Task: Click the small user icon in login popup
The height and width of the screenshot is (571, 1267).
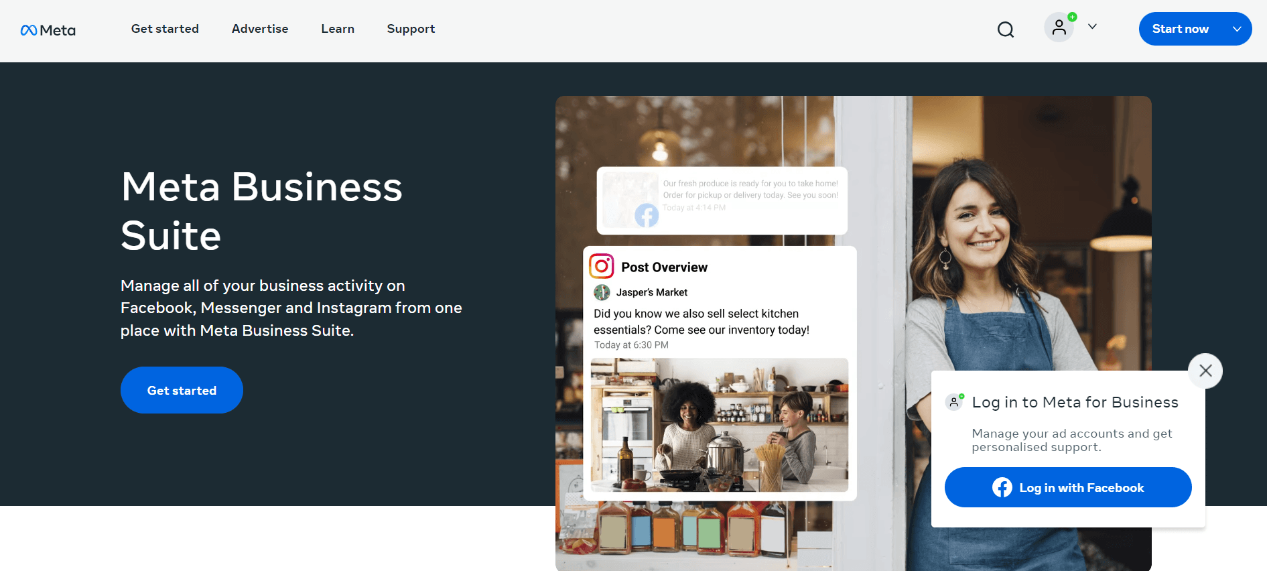Action: [954, 401]
